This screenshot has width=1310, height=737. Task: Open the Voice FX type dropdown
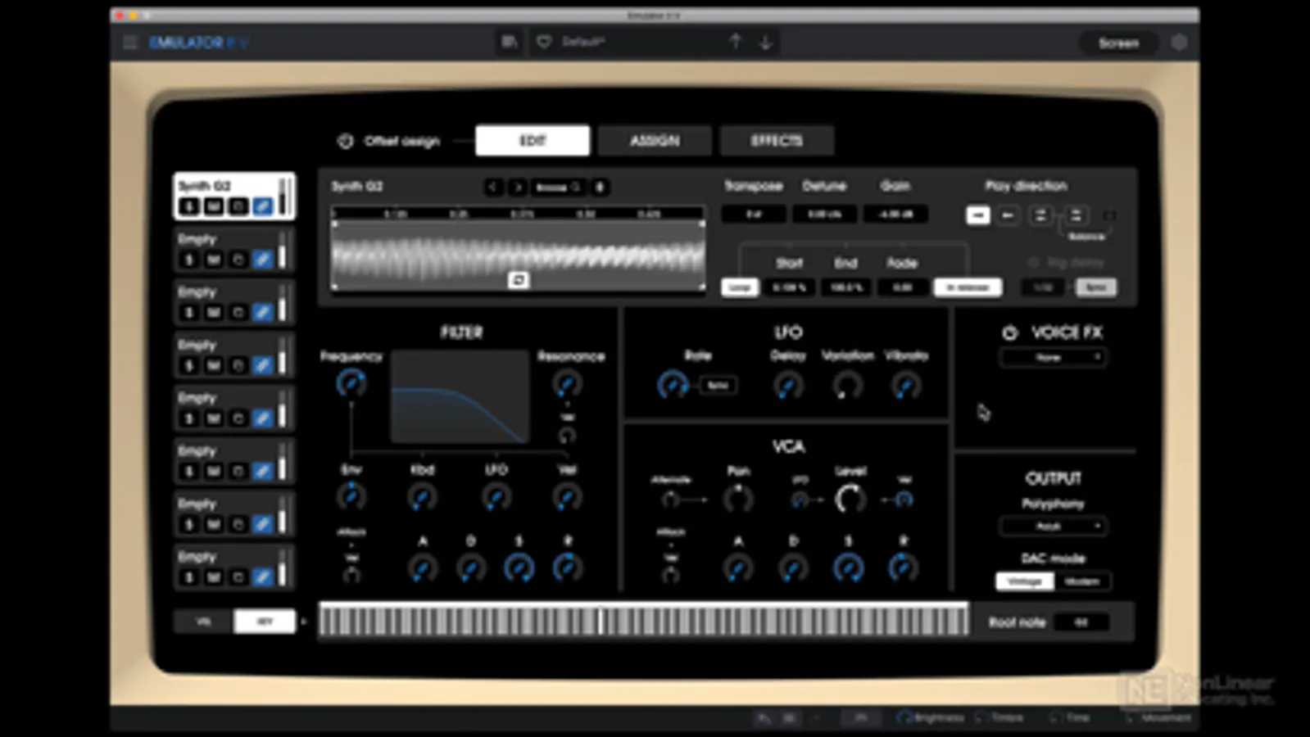coord(1053,358)
